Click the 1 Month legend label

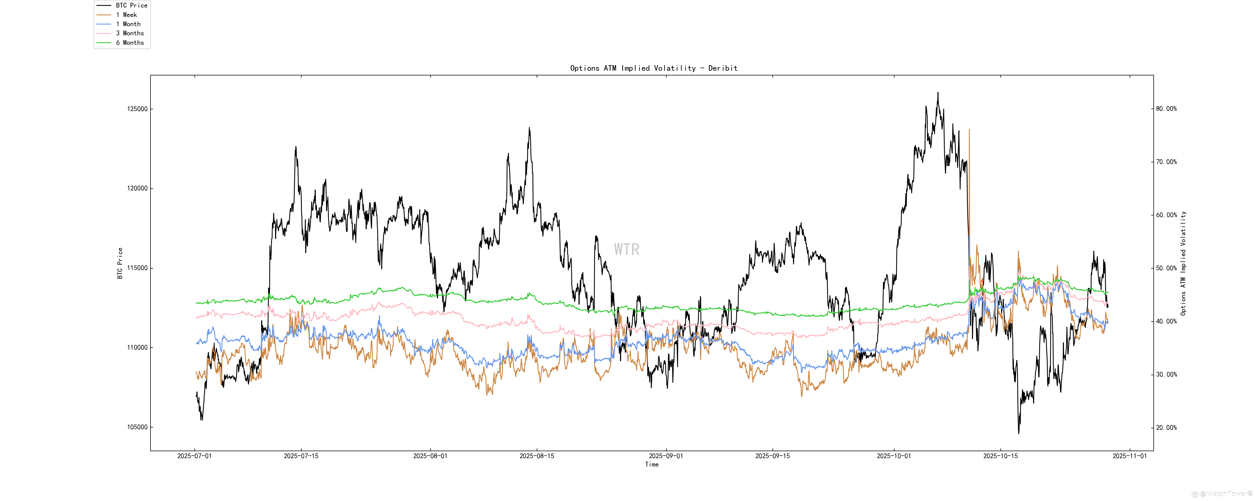(128, 24)
